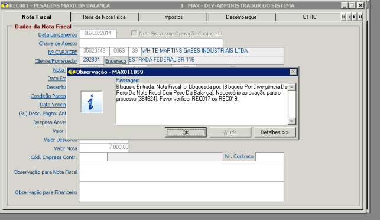Screen dimensions: 380x220
Task: Expand the Detalhes >> section
Action: 275,132
